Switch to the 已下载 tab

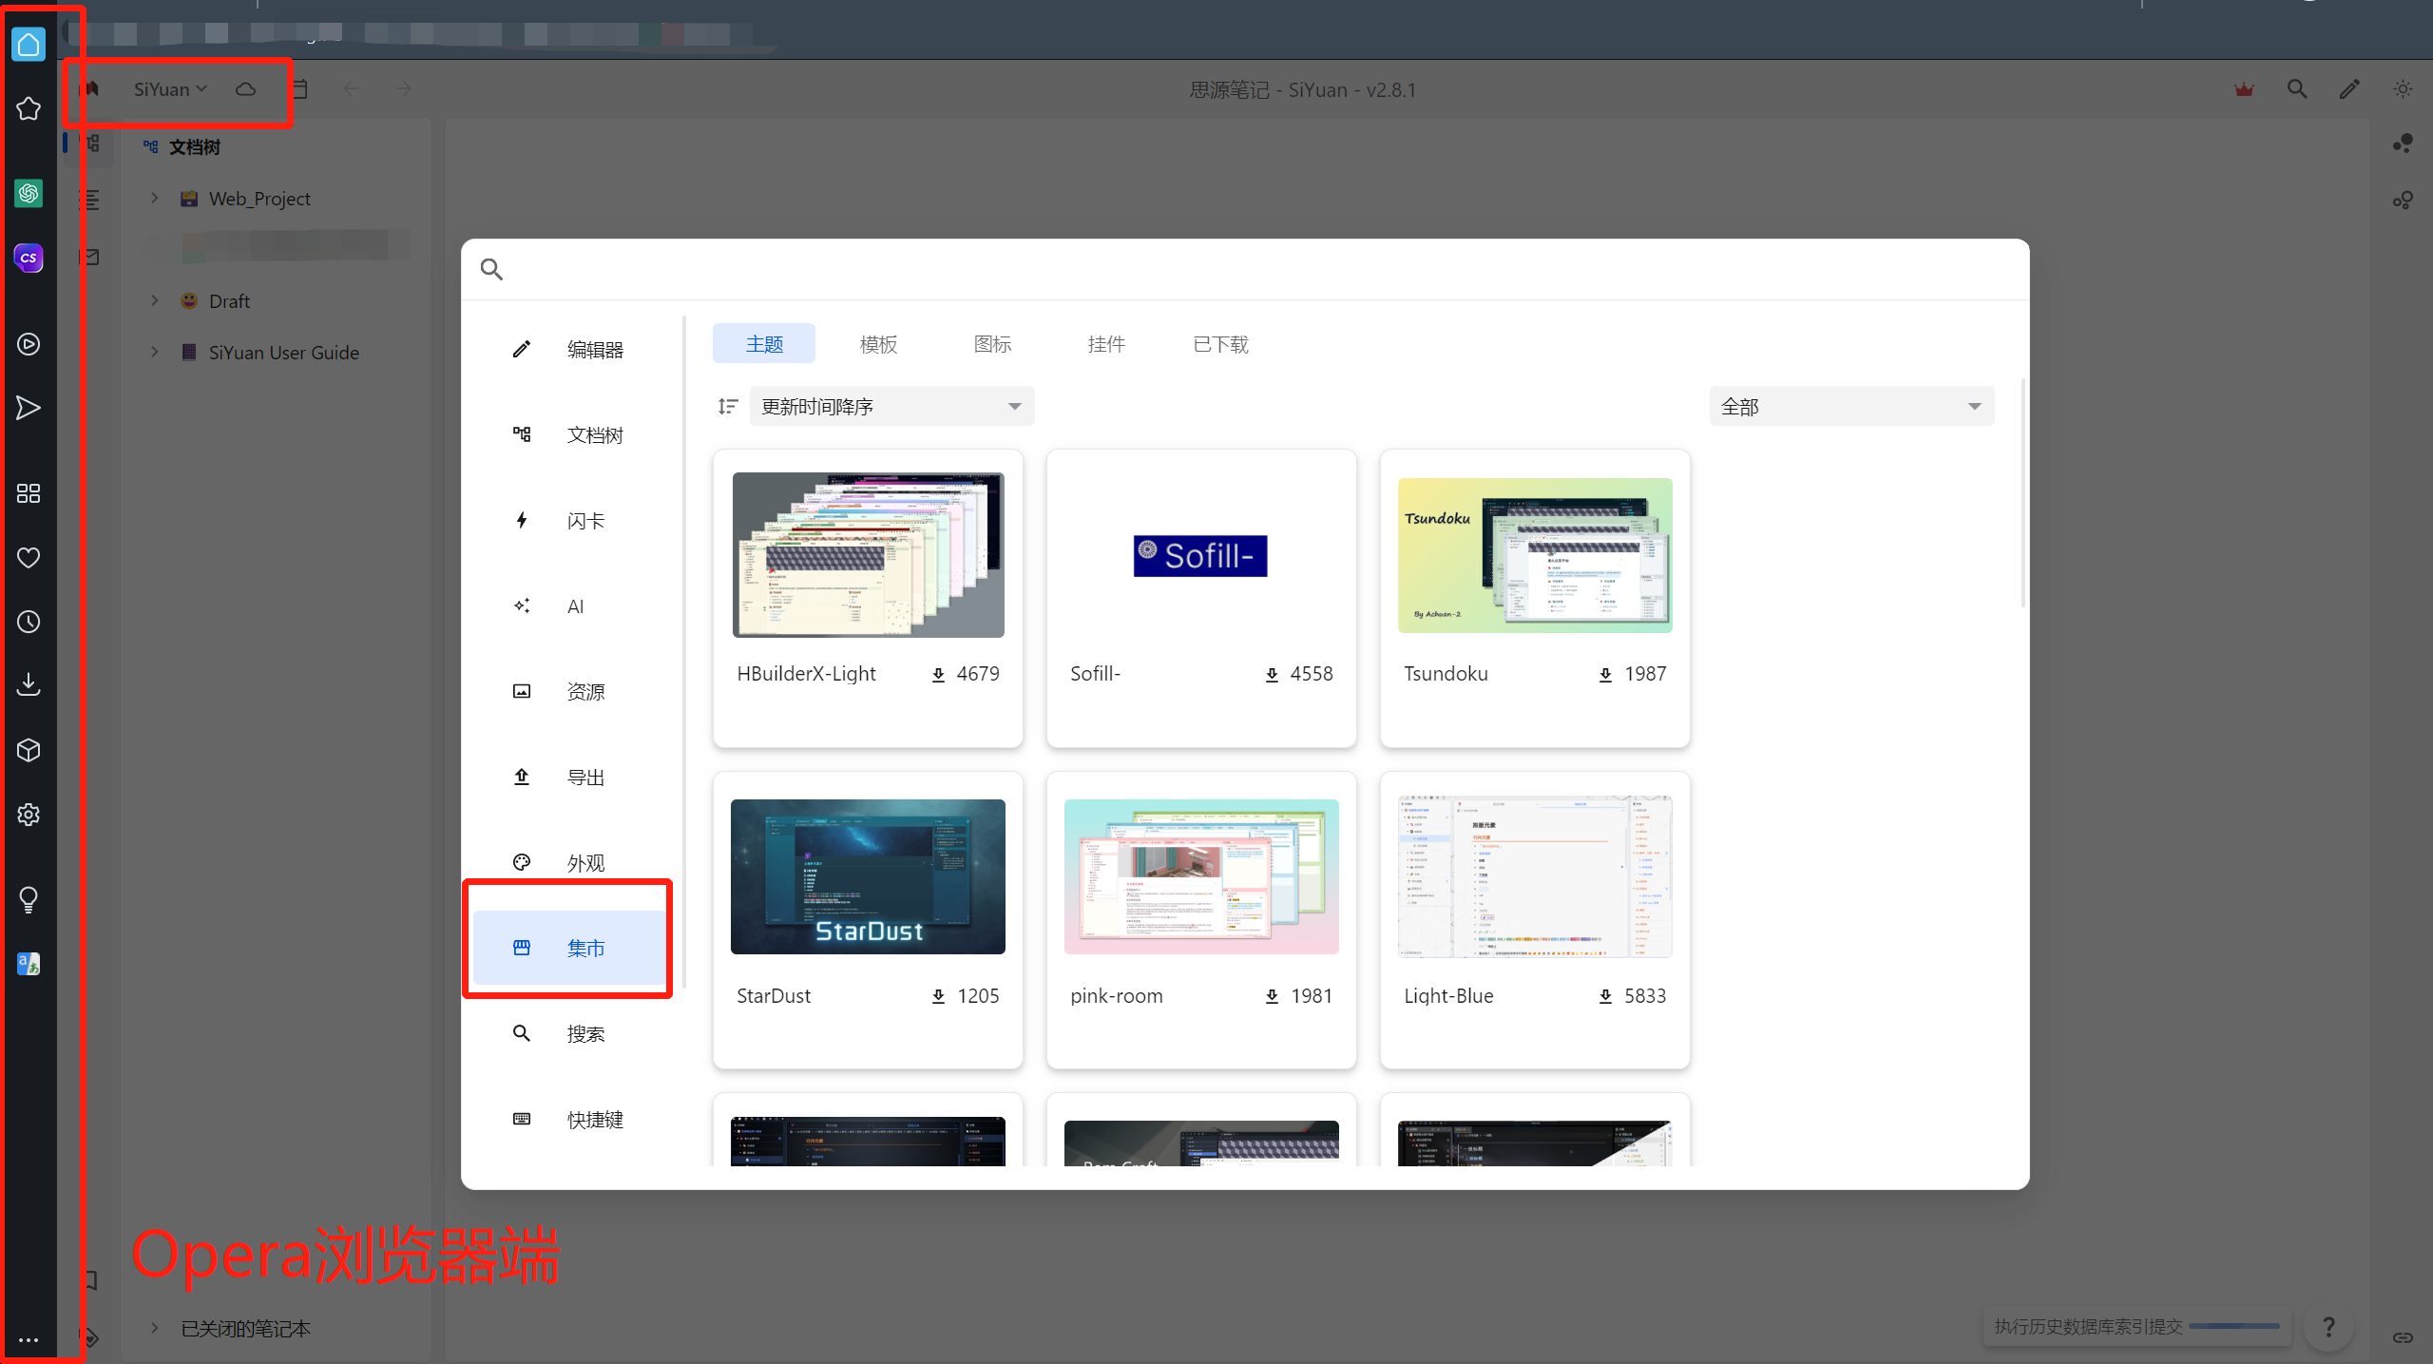[1220, 344]
